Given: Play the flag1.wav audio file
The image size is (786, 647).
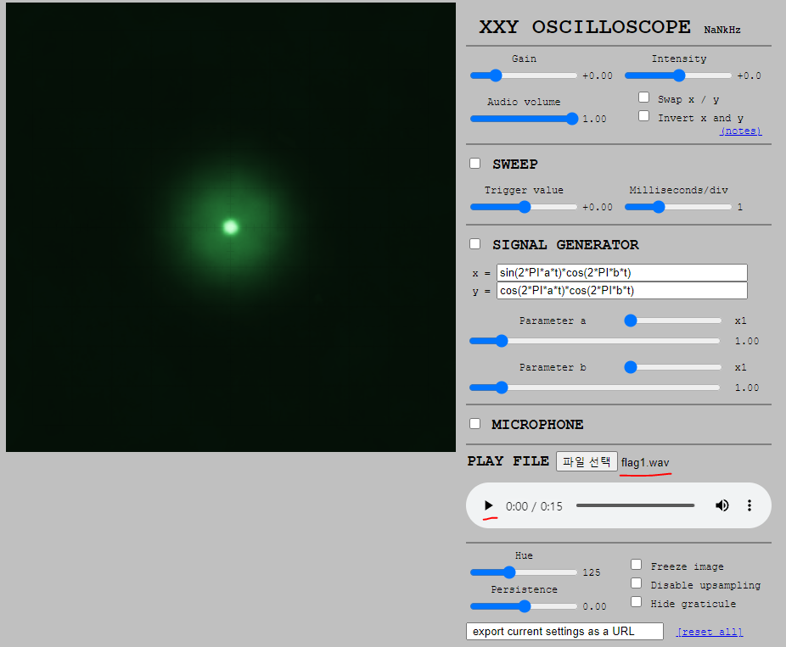Looking at the screenshot, I should click(x=488, y=505).
